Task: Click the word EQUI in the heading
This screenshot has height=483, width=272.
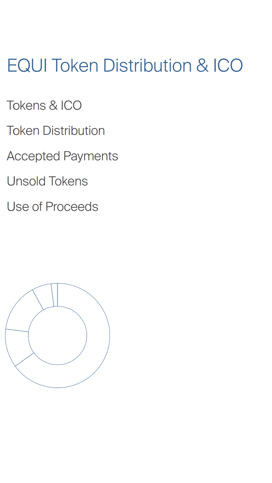Action: pos(27,66)
